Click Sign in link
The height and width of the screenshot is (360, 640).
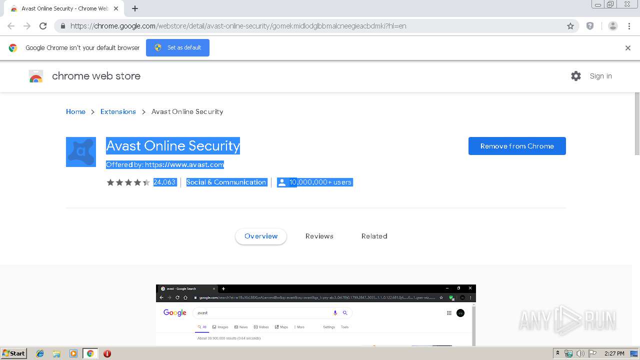click(600, 76)
